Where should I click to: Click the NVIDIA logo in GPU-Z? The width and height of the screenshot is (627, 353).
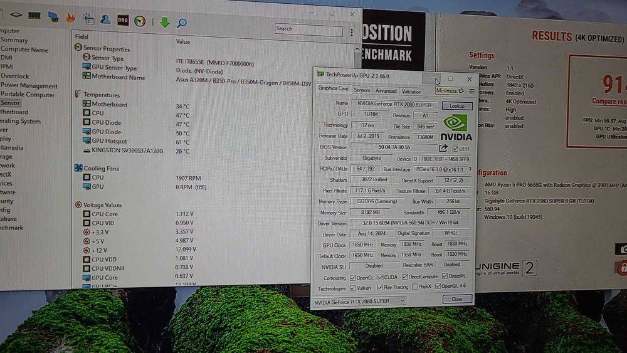[456, 127]
